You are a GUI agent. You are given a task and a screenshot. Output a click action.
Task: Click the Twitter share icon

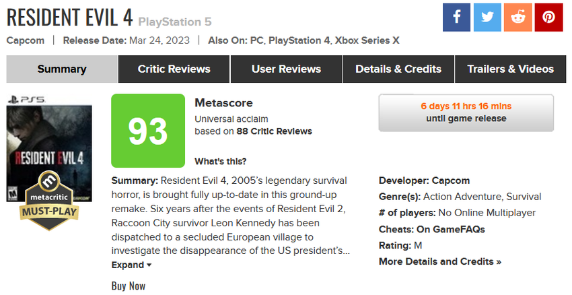pyautogui.click(x=487, y=18)
